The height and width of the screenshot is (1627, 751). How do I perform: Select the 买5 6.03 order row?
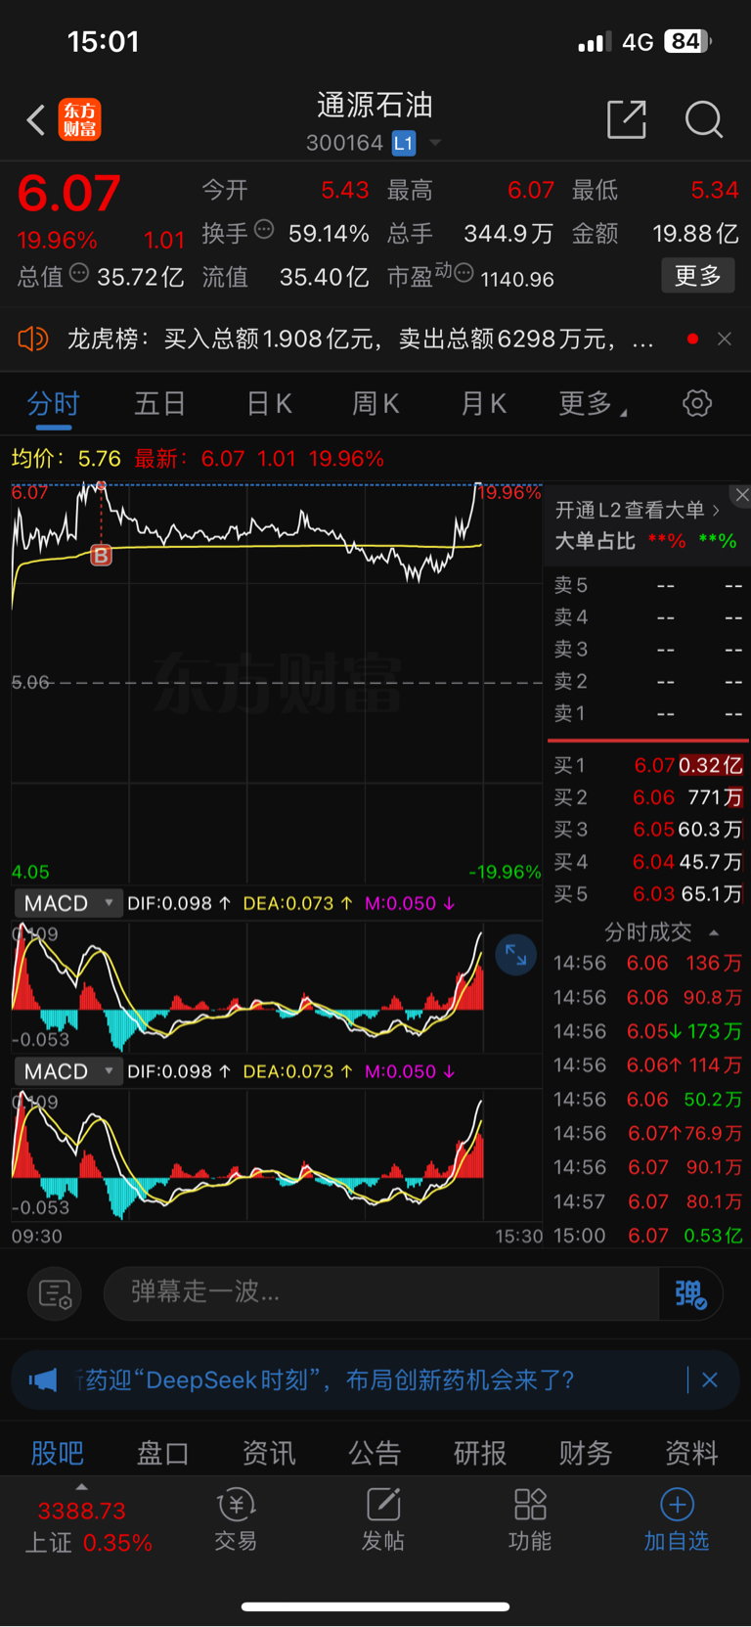tap(647, 893)
